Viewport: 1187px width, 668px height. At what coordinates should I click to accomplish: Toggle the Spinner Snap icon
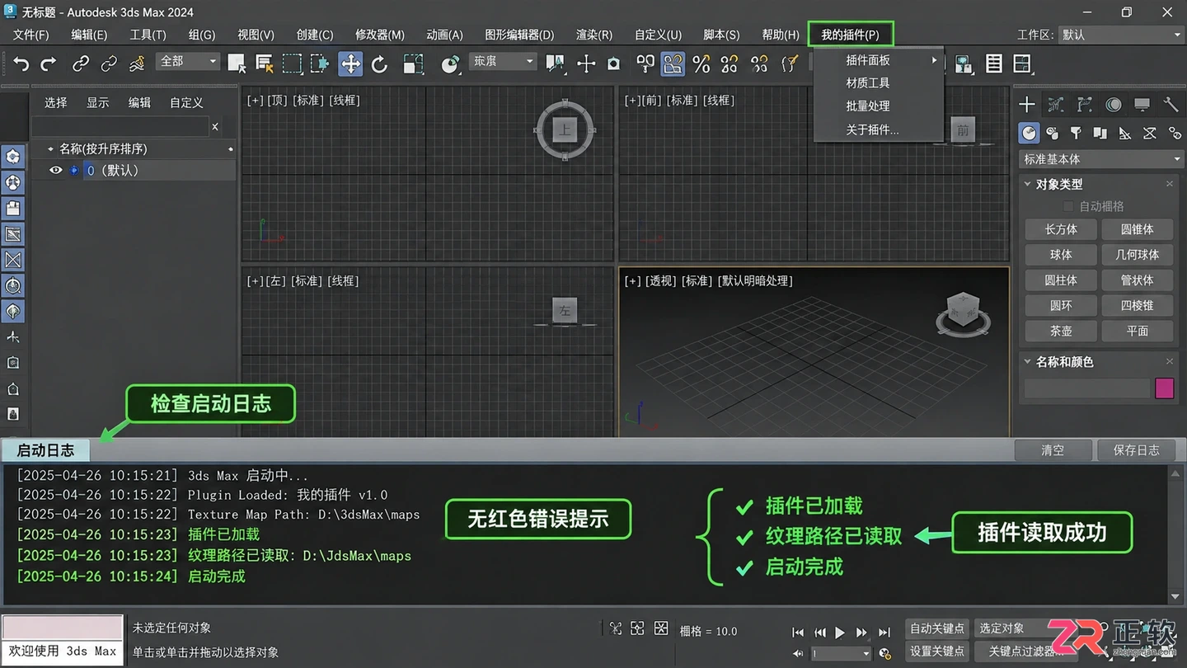pos(730,64)
